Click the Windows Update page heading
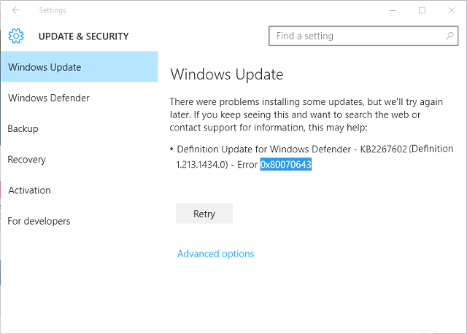467x334 pixels. coord(227,74)
